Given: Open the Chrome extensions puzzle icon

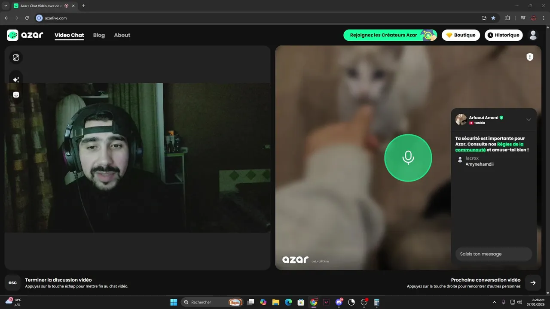Looking at the screenshot, I should [x=507, y=18].
